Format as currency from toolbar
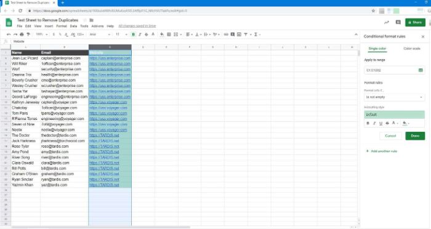Image resolution: width=431 pixels, height=229 pixels. click(54, 34)
